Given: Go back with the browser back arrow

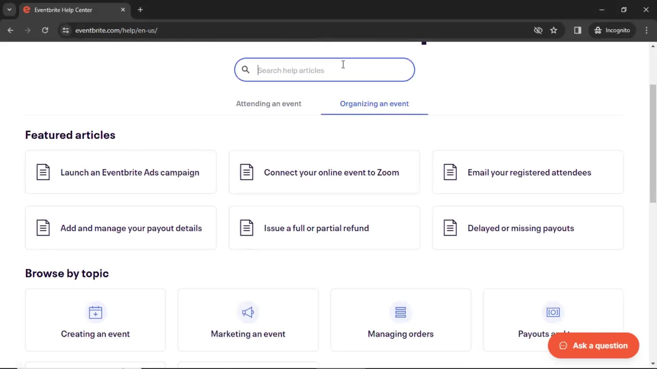Looking at the screenshot, I should (x=11, y=30).
